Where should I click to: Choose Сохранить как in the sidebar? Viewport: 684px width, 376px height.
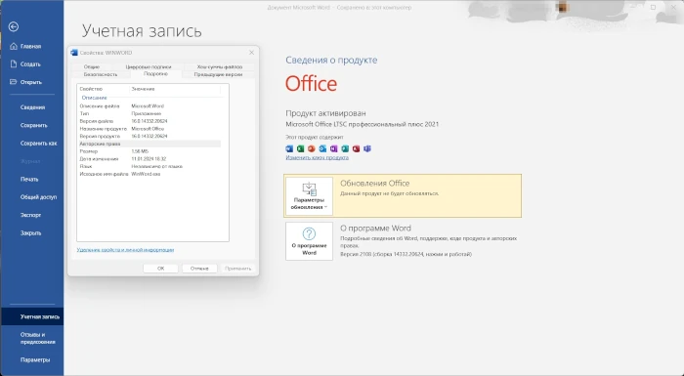(38, 143)
